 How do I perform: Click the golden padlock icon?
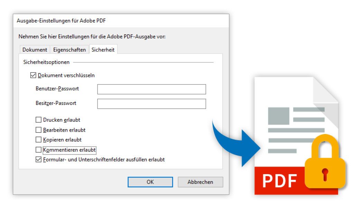point(325,162)
